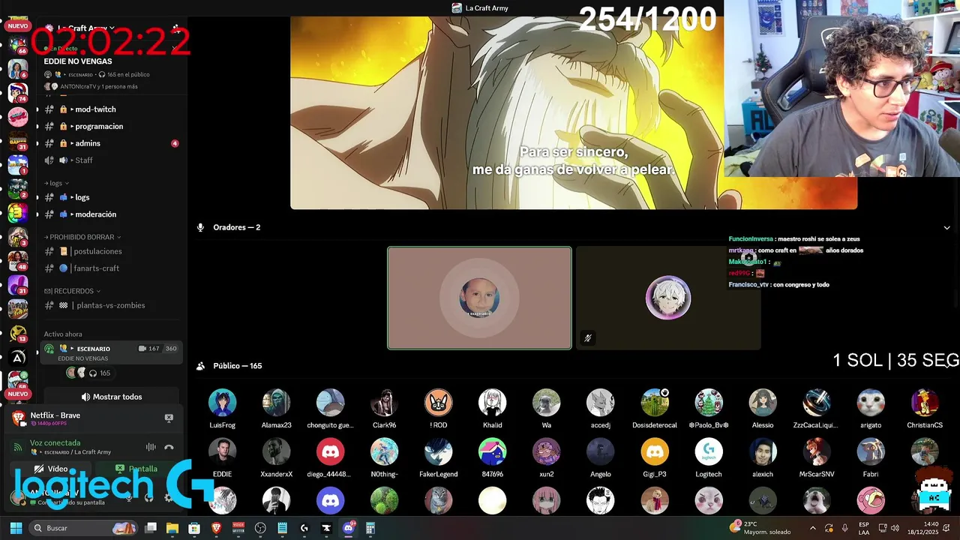Toggle headphones deafen in user panel
This screenshot has width=960, height=540.
point(148,497)
